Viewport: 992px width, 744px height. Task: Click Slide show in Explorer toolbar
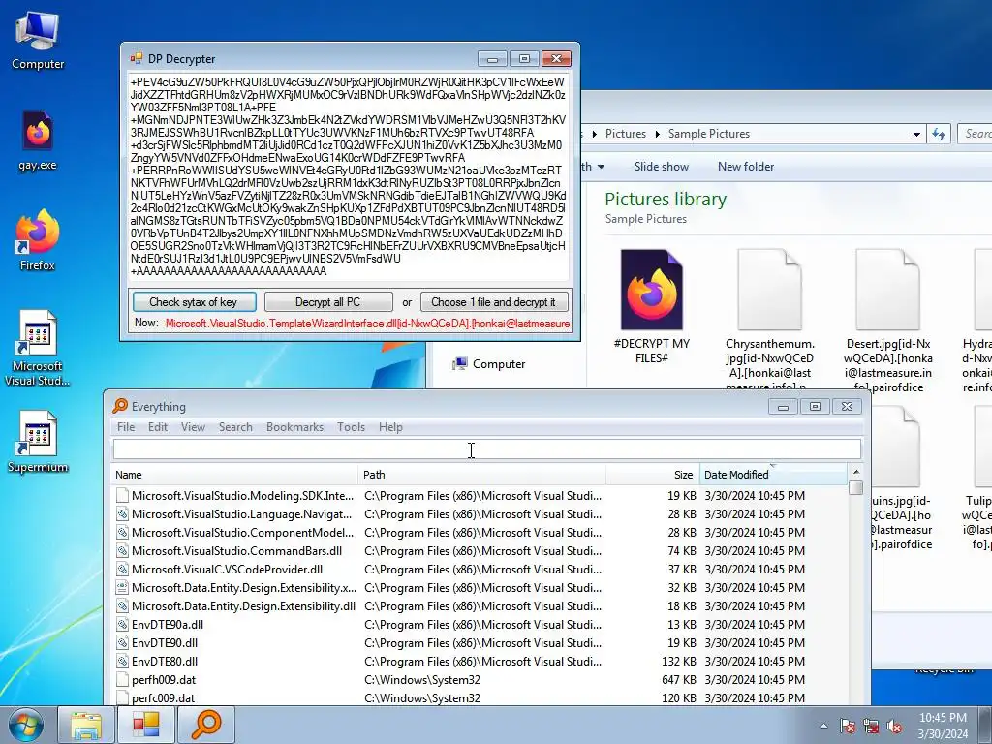[661, 167]
